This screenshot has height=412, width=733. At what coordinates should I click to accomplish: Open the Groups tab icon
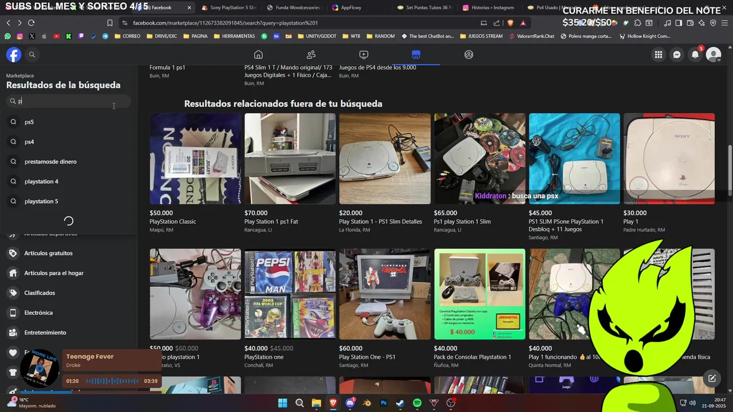[x=469, y=54]
